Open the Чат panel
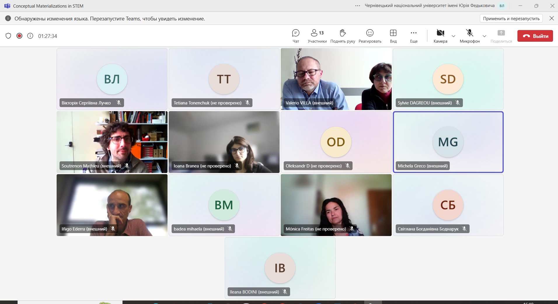This screenshot has height=304, width=558. pyautogui.click(x=296, y=36)
